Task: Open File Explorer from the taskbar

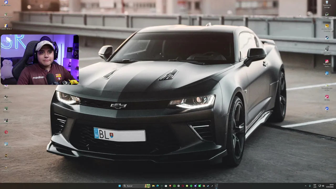Action: (153, 186)
